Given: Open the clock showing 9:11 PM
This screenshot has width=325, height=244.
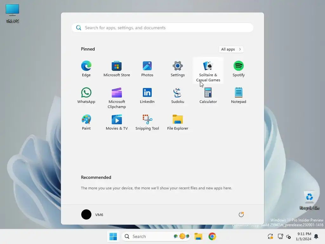Looking at the screenshot, I should 304,236.
